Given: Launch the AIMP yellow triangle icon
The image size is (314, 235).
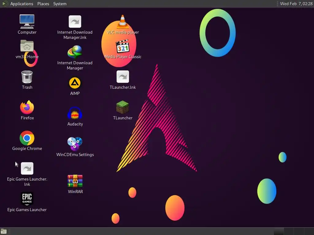Looking at the screenshot, I should 75,83.
